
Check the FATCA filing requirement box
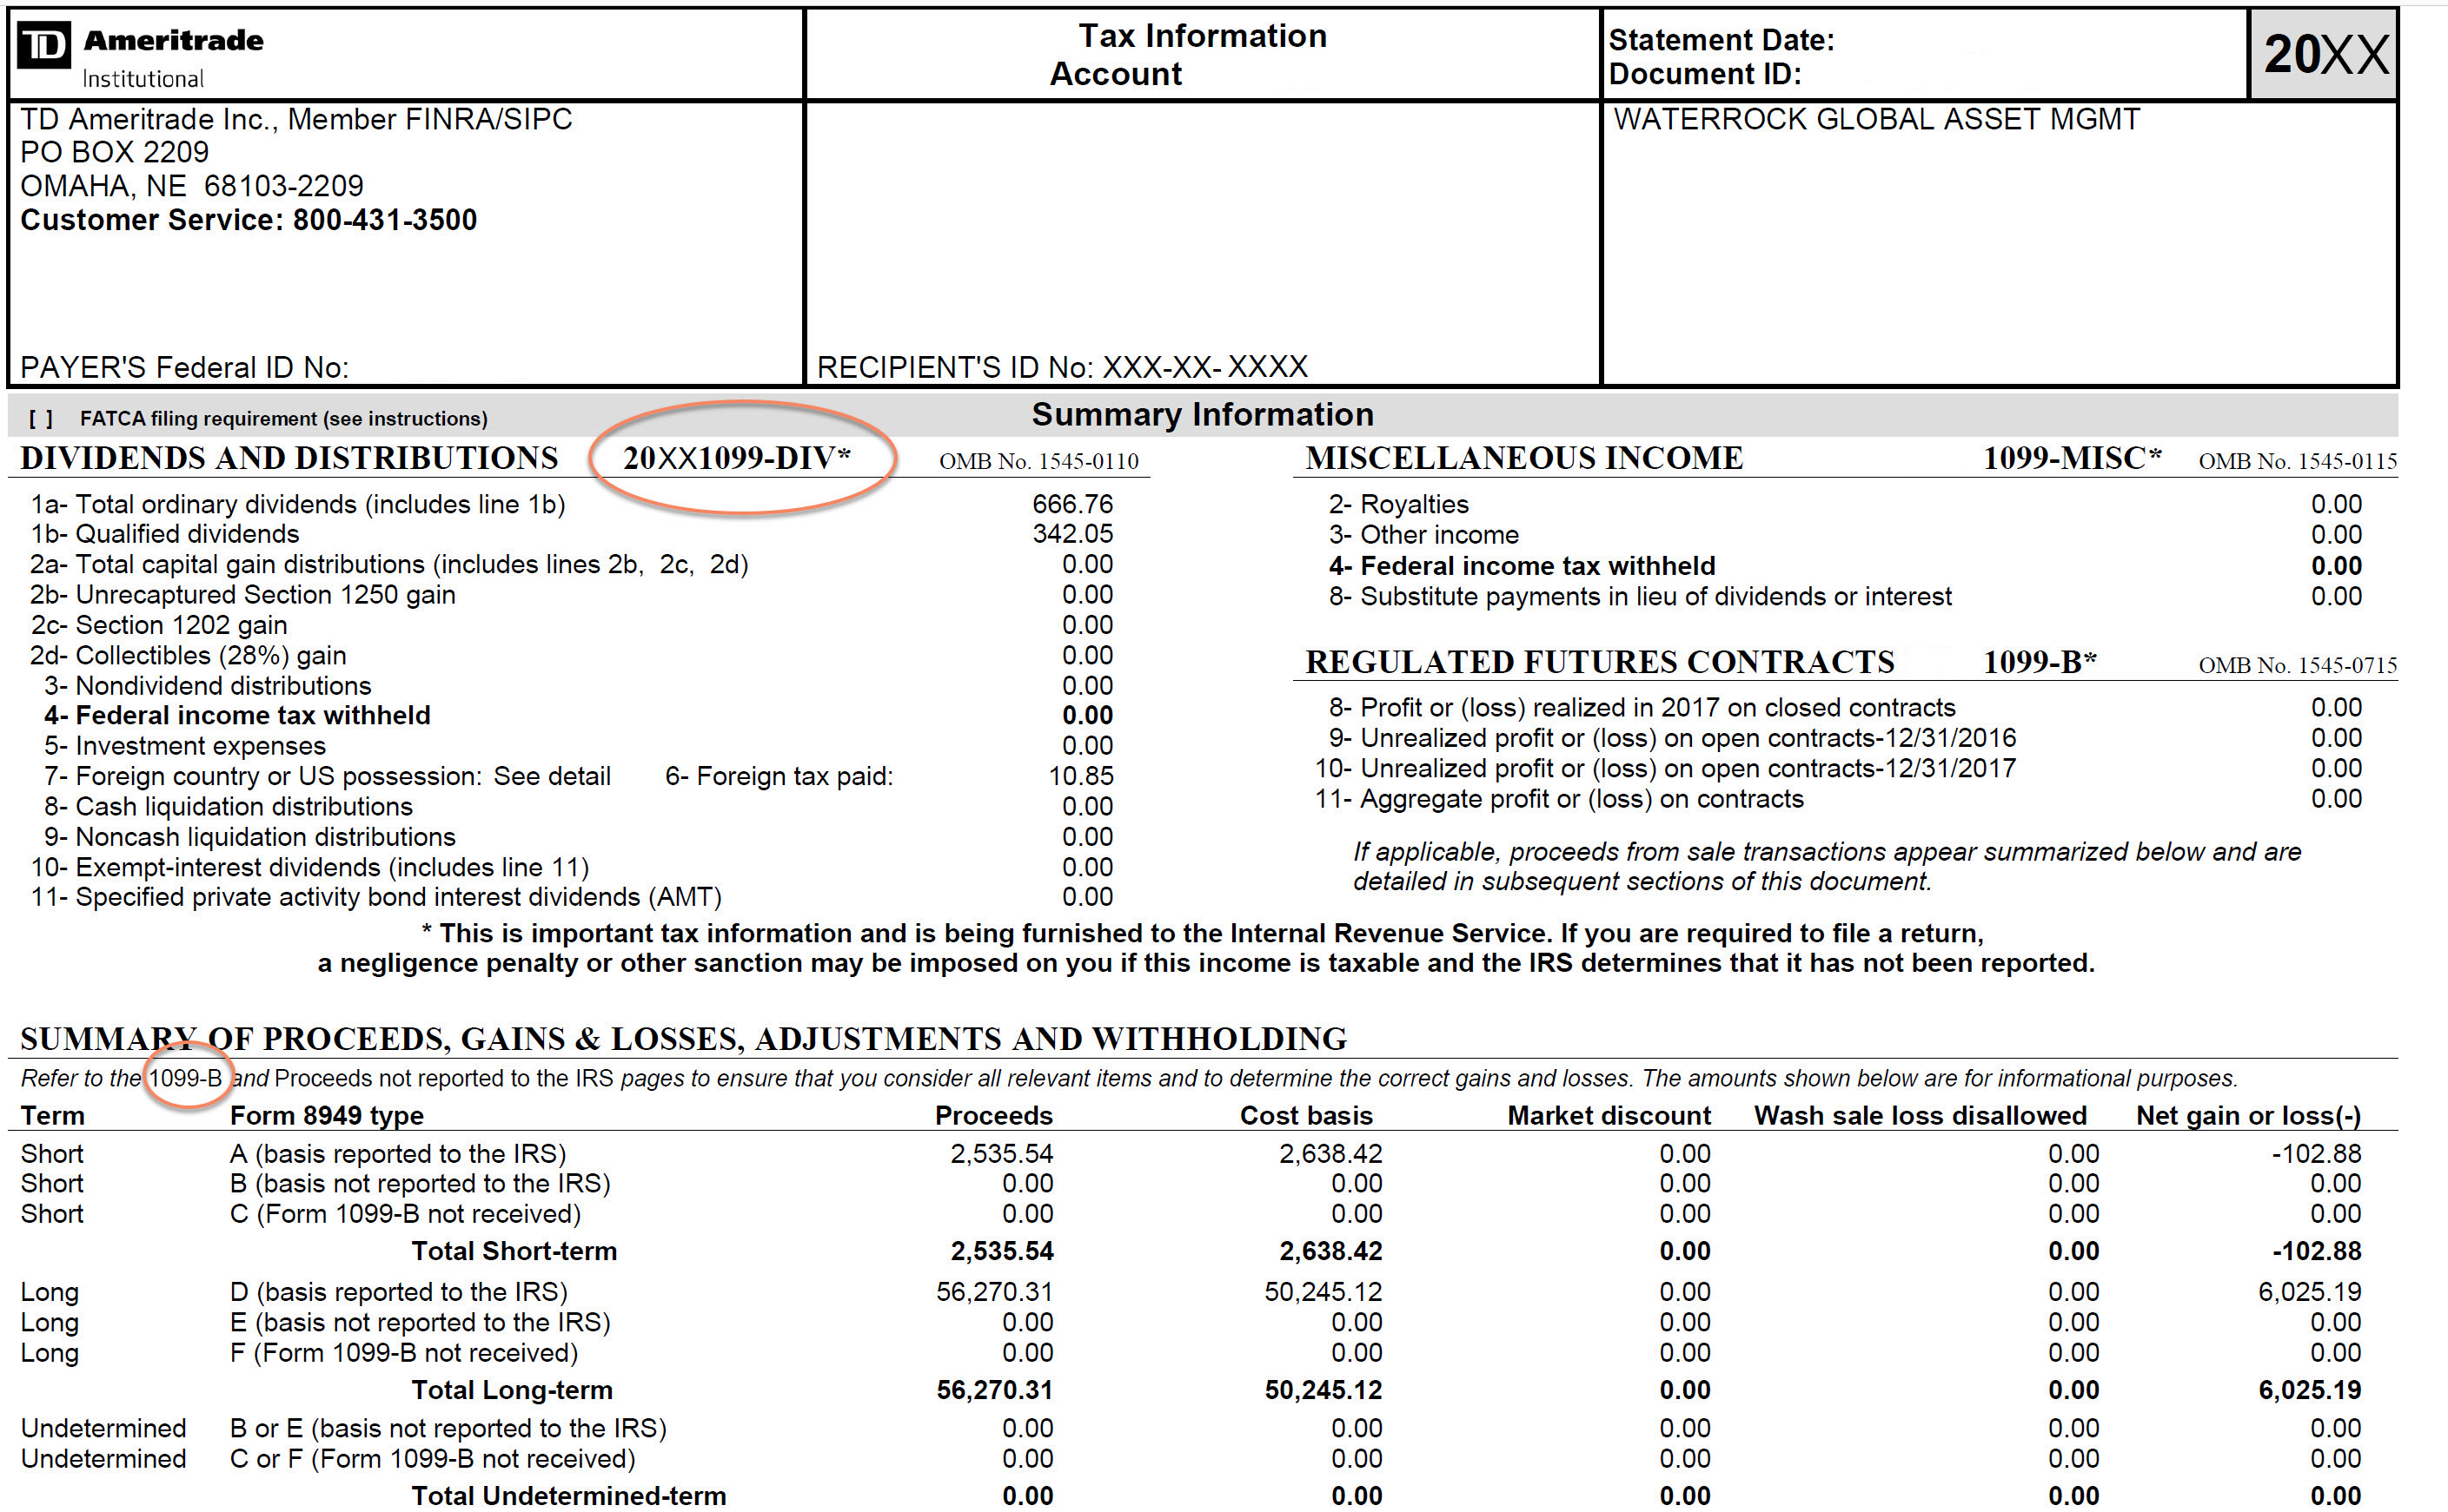tap(41, 419)
